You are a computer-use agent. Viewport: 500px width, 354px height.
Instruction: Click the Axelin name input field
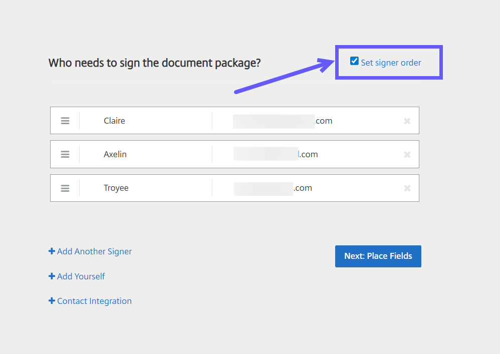point(145,154)
